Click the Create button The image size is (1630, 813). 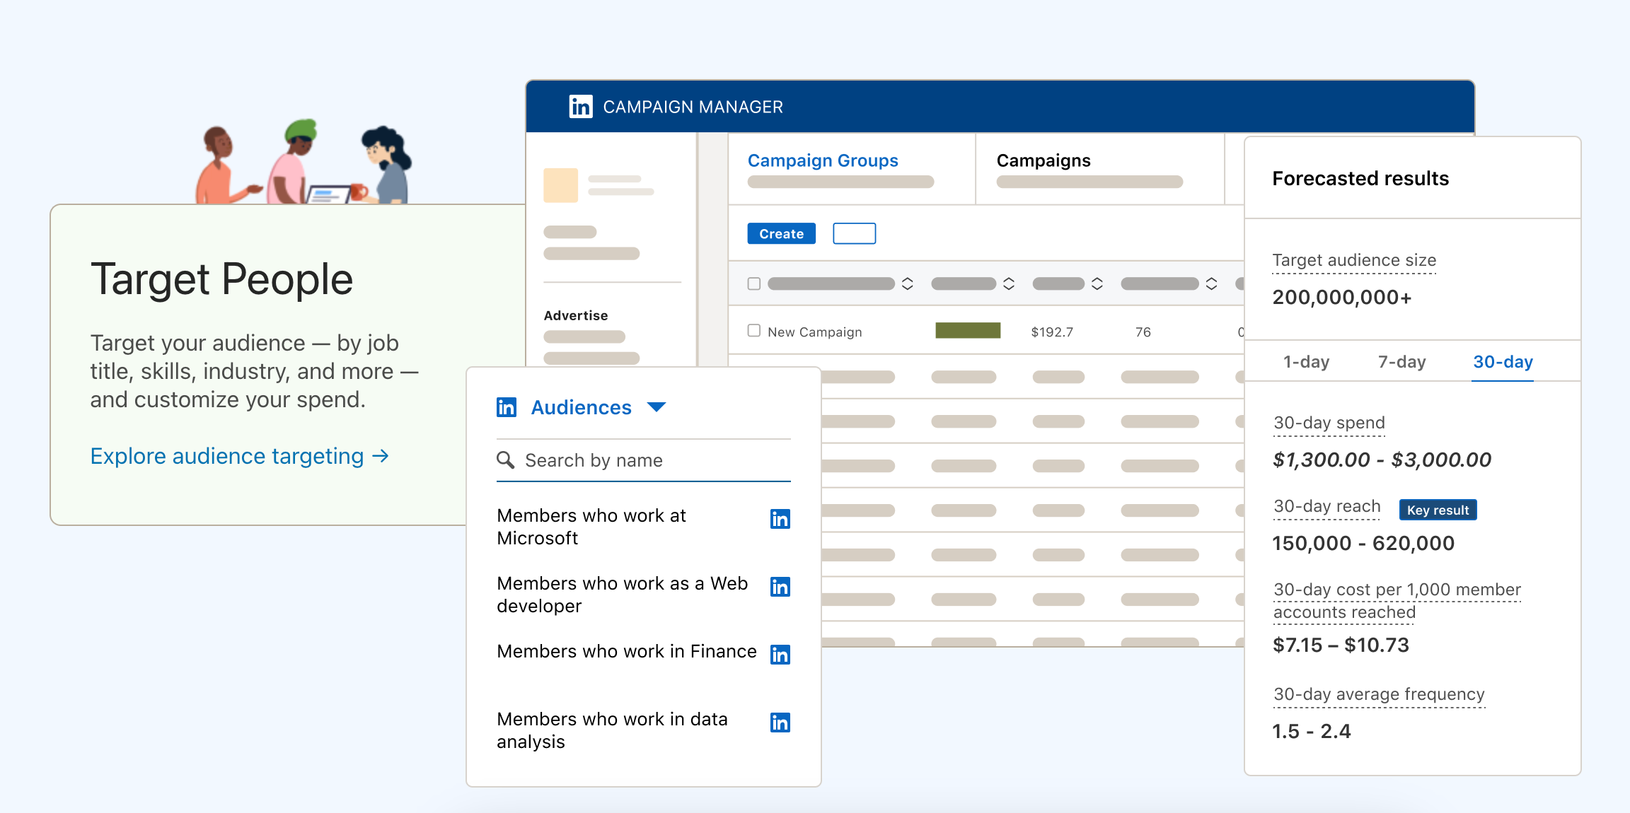[x=782, y=233]
